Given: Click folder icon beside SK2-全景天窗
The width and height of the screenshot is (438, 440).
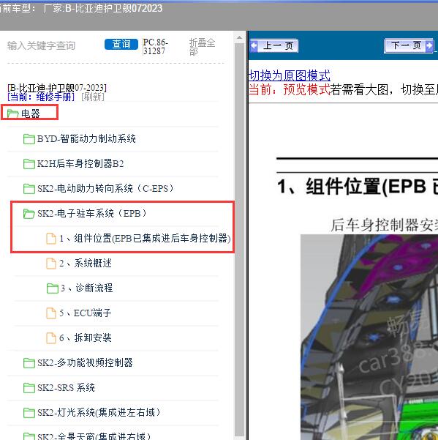Looking at the screenshot, I should point(29,436).
